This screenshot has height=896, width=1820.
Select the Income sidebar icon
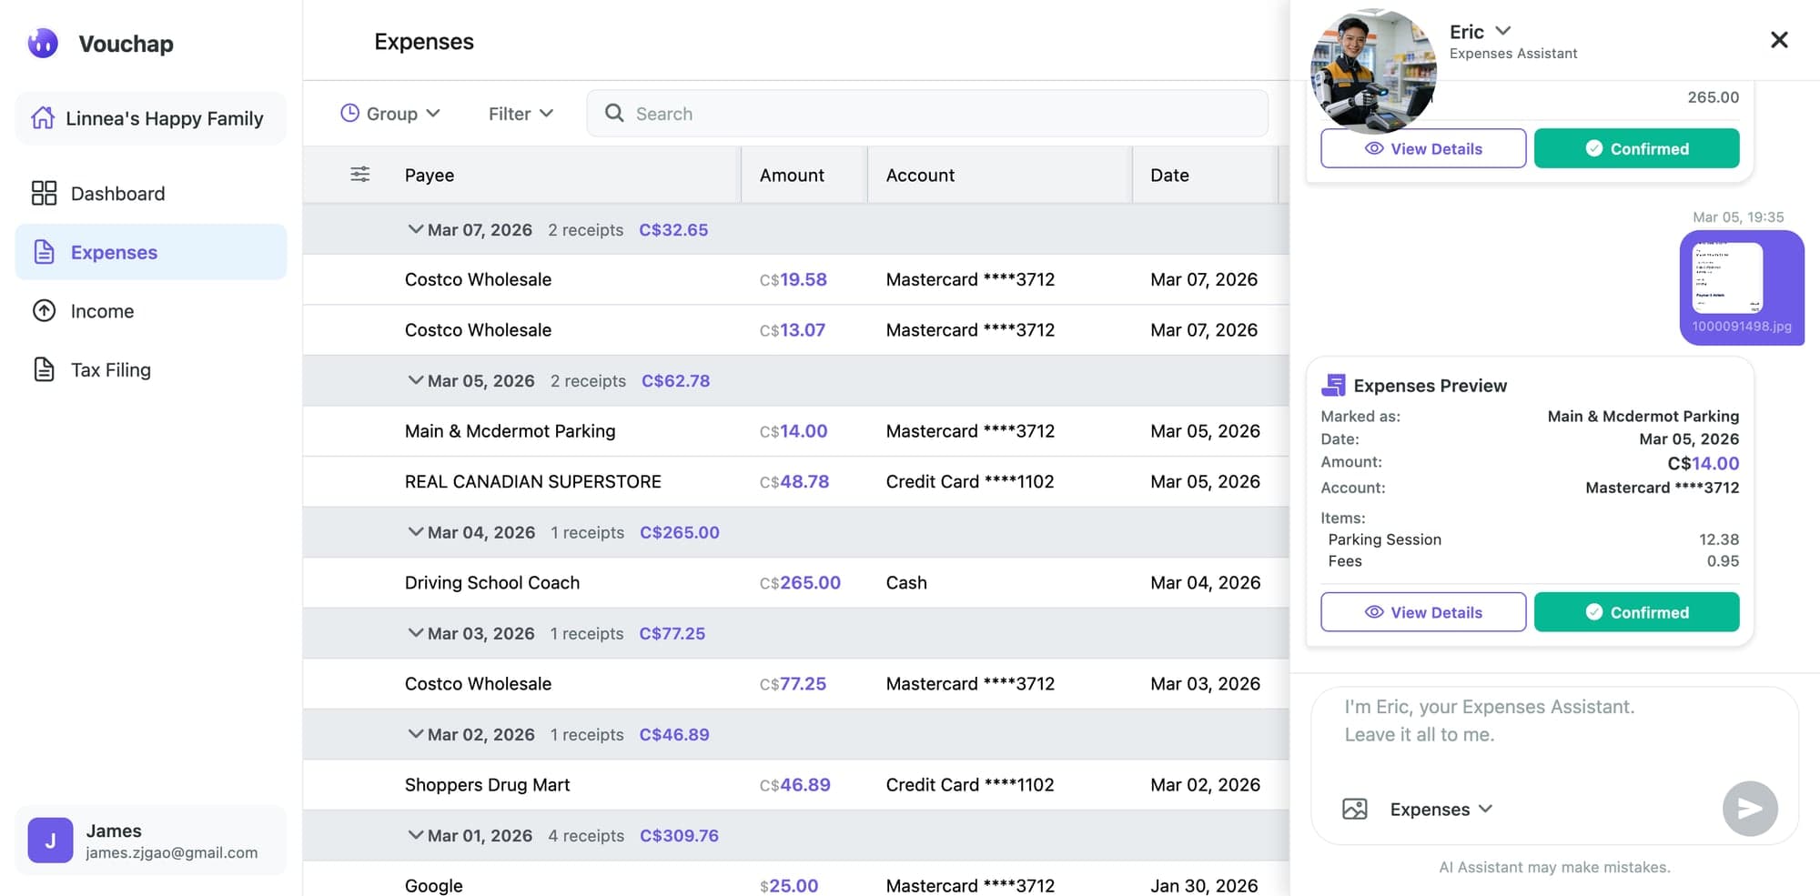pos(45,310)
